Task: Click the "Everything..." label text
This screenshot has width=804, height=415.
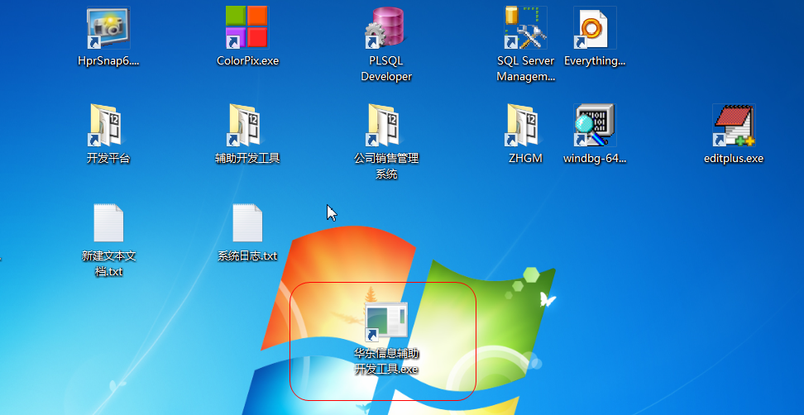Action: click(x=596, y=61)
